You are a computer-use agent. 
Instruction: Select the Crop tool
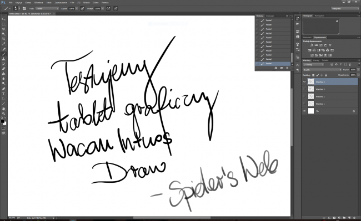(3, 39)
